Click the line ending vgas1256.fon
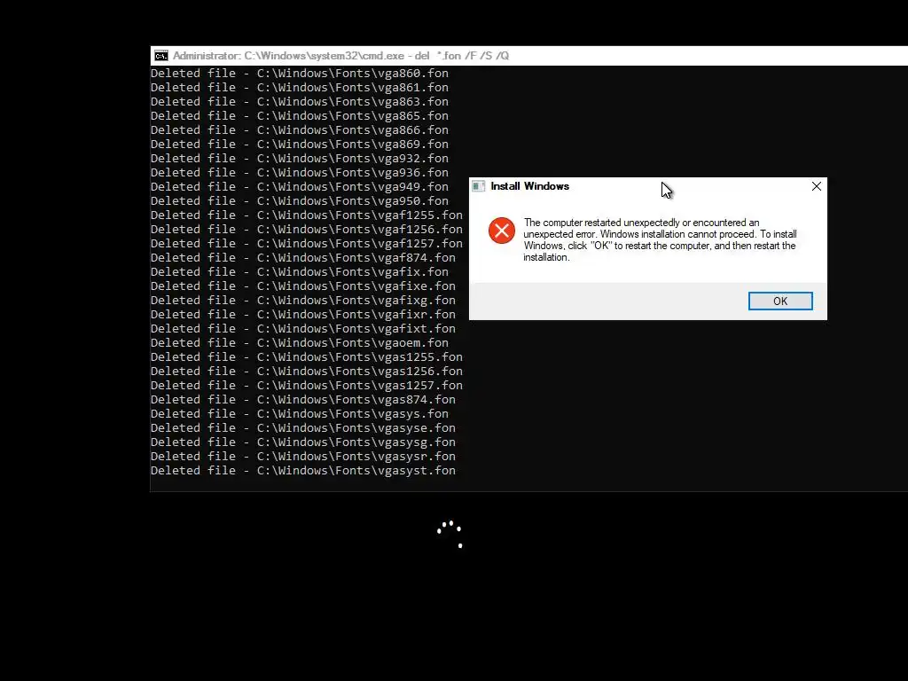 [x=306, y=372]
